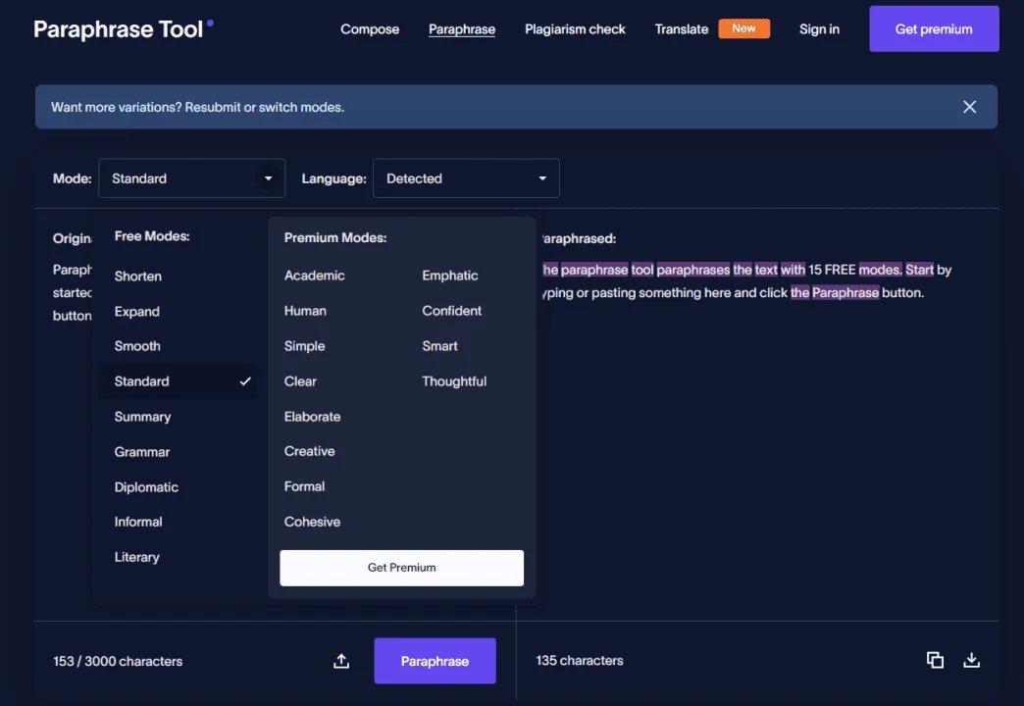Select the Academic premium mode
The width and height of the screenshot is (1024, 706).
click(314, 276)
